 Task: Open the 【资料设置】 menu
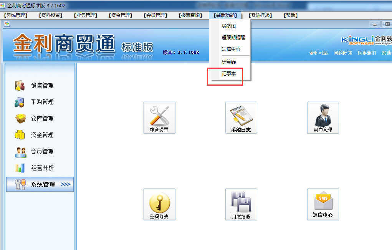click(51, 15)
